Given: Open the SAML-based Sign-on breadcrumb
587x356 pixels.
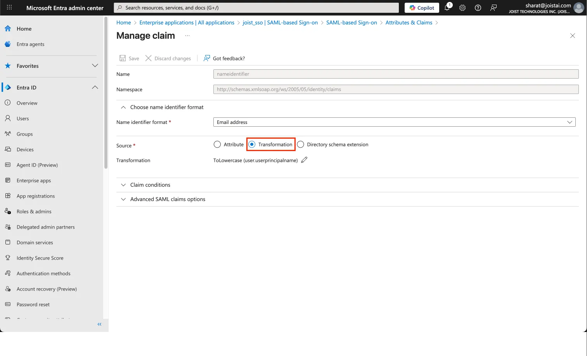Looking at the screenshot, I should pos(352,22).
